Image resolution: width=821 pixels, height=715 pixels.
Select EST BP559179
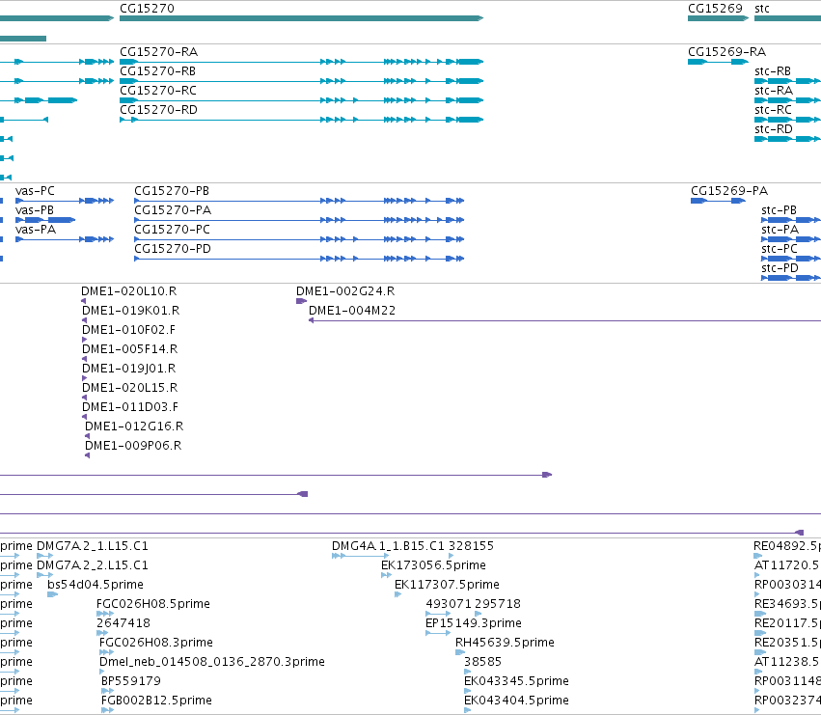tap(107, 692)
